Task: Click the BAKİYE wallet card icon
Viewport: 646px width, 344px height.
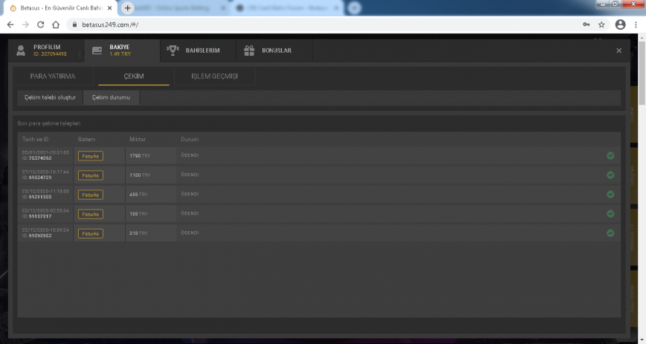Action: coord(97,51)
